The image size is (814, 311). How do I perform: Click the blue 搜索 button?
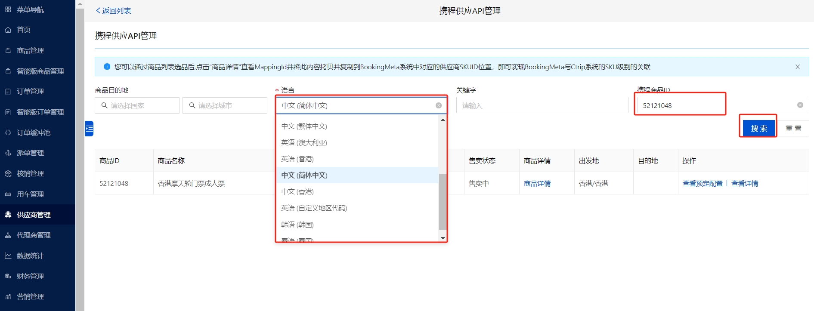pyautogui.click(x=758, y=128)
